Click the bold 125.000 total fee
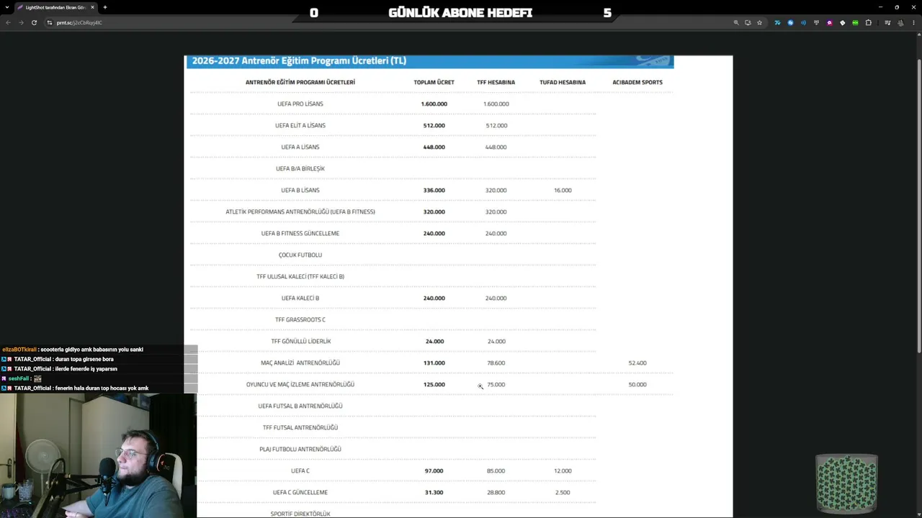This screenshot has width=922, height=518. click(x=434, y=384)
